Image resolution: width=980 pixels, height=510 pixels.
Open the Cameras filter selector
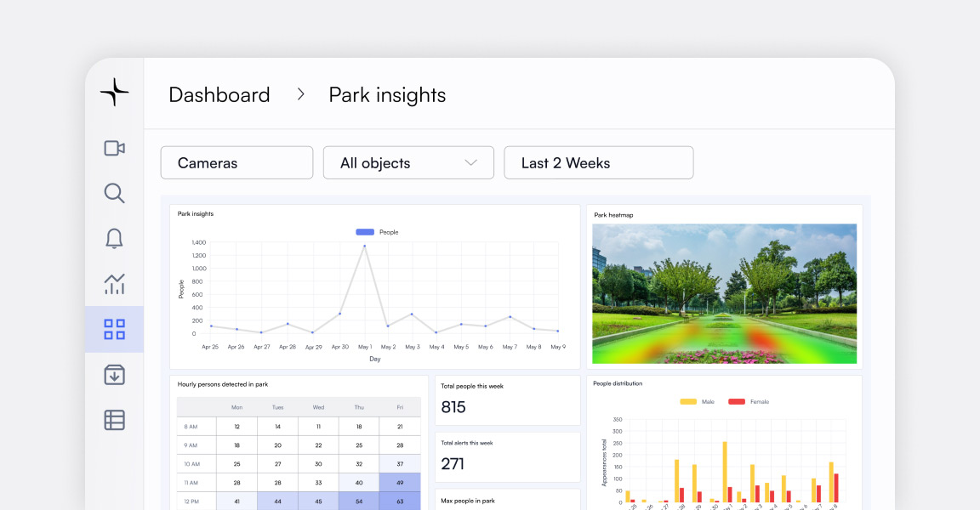(236, 163)
